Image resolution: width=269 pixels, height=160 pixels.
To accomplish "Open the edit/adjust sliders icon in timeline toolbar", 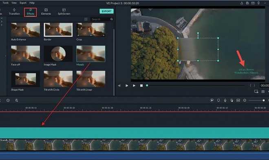I will 16,100.
